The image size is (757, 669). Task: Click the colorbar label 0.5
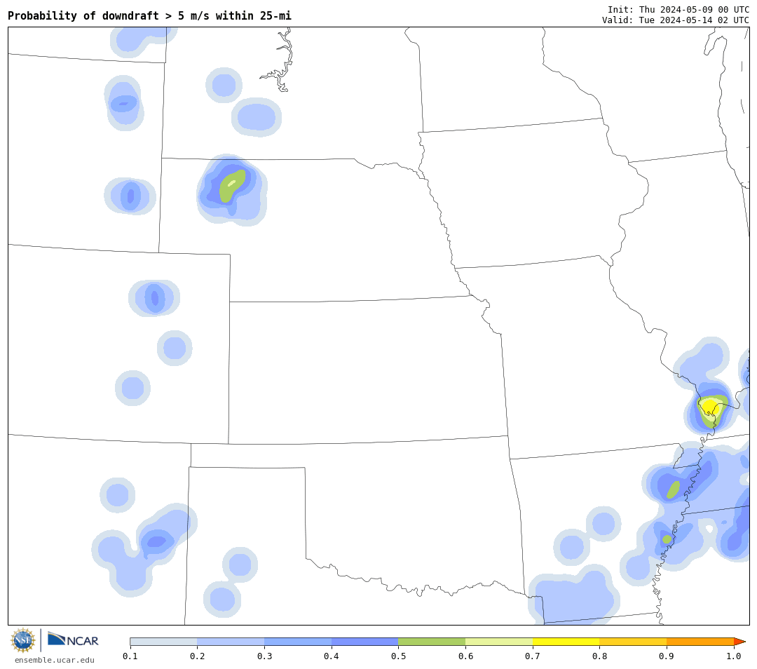point(398,656)
